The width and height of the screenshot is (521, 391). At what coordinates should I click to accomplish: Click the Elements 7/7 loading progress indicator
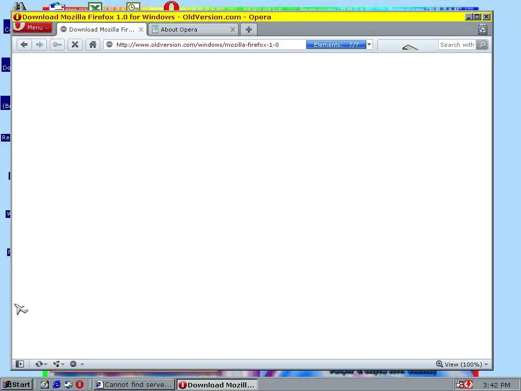click(336, 45)
